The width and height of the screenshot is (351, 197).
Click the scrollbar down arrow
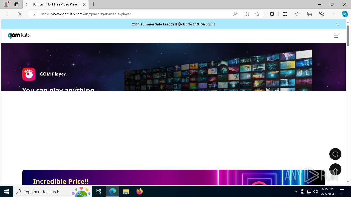348,181
